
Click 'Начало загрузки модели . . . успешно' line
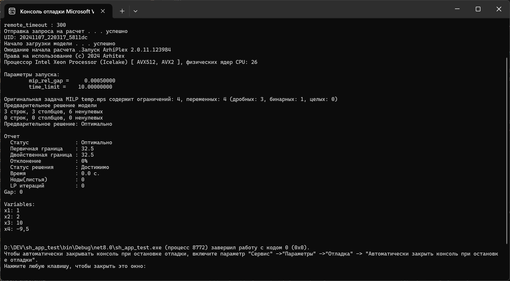[x=60, y=44]
